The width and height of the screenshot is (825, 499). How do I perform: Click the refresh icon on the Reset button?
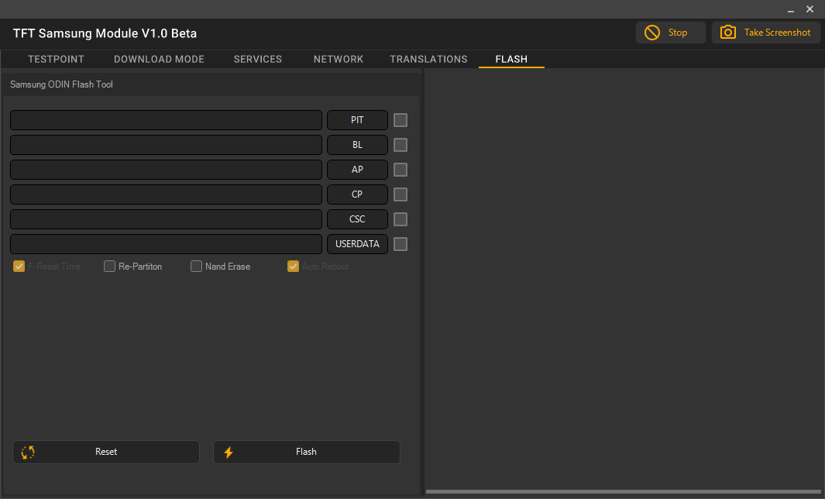coord(28,452)
